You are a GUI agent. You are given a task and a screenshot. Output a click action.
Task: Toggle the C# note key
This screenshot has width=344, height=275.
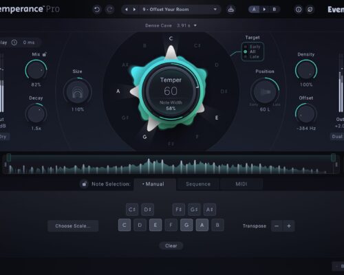(132, 210)
